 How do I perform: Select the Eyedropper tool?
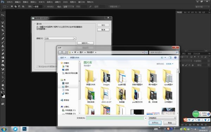click(3, 34)
